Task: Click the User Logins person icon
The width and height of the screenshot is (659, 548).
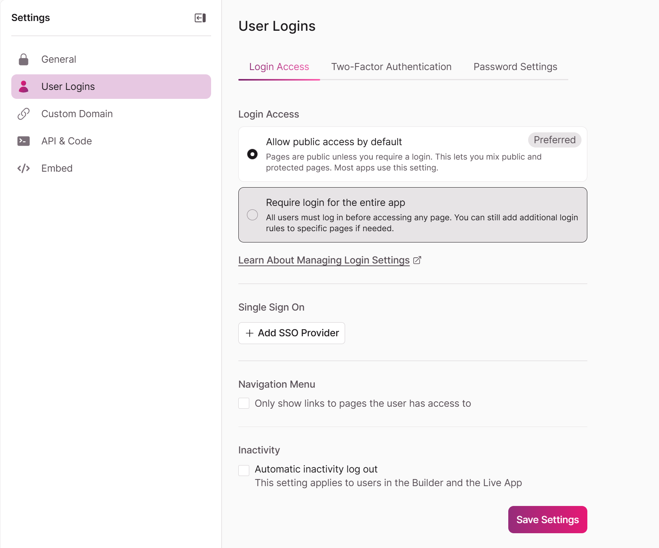Action: pyautogui.click(x=24, y=86)
